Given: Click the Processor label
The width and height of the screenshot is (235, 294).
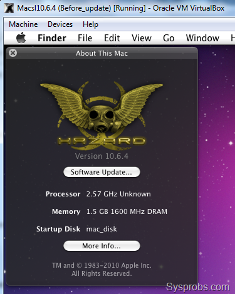Looking at the screenshot, I should (x=63, y=194).
